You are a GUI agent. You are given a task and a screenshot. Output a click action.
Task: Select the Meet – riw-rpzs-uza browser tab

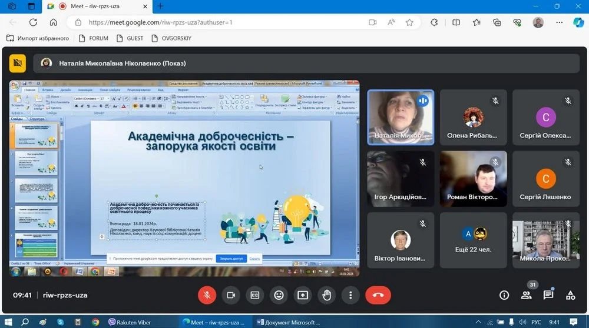[x=100, y=6]
